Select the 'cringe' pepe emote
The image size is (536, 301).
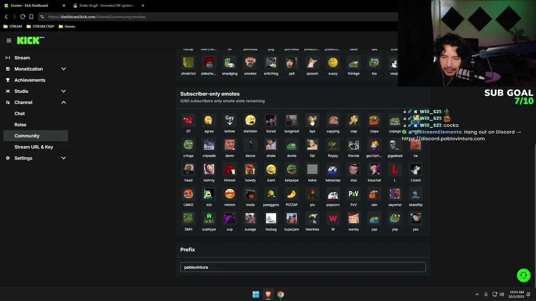(188, 145)
